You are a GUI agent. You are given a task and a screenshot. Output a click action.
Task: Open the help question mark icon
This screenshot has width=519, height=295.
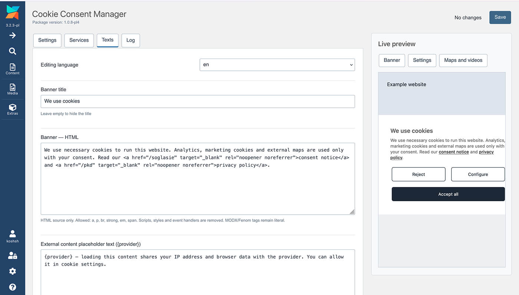tap(13, 287)
